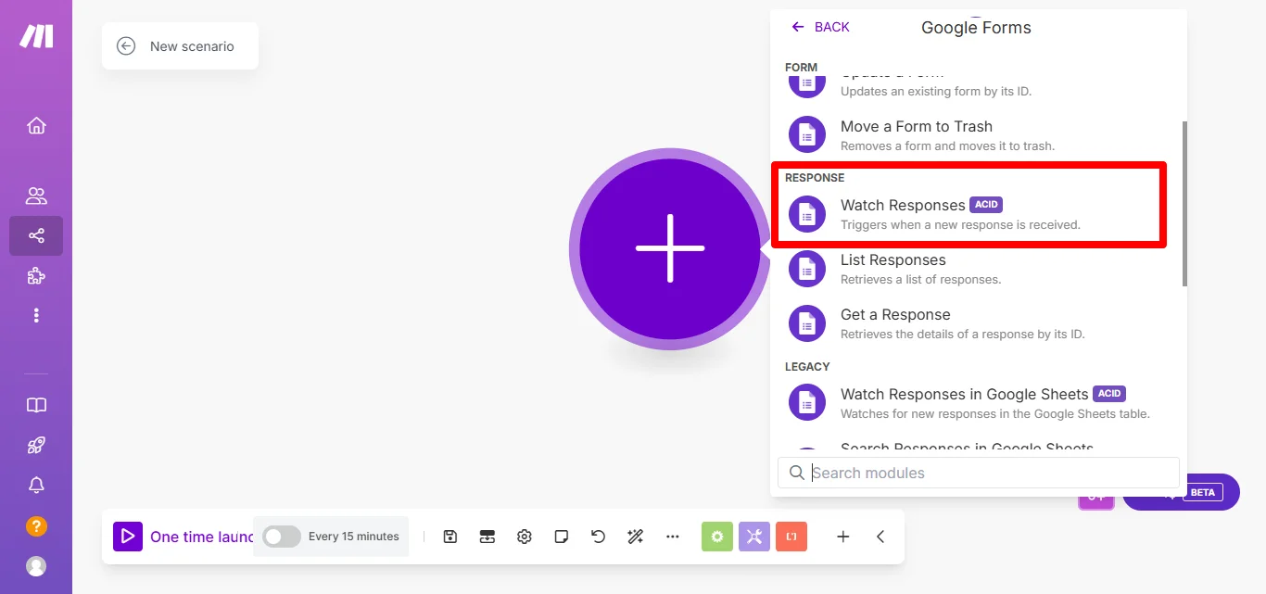Click the magnifier icon in module search
The height and width of the screenshot is (594, 1266).
[797, 473]
